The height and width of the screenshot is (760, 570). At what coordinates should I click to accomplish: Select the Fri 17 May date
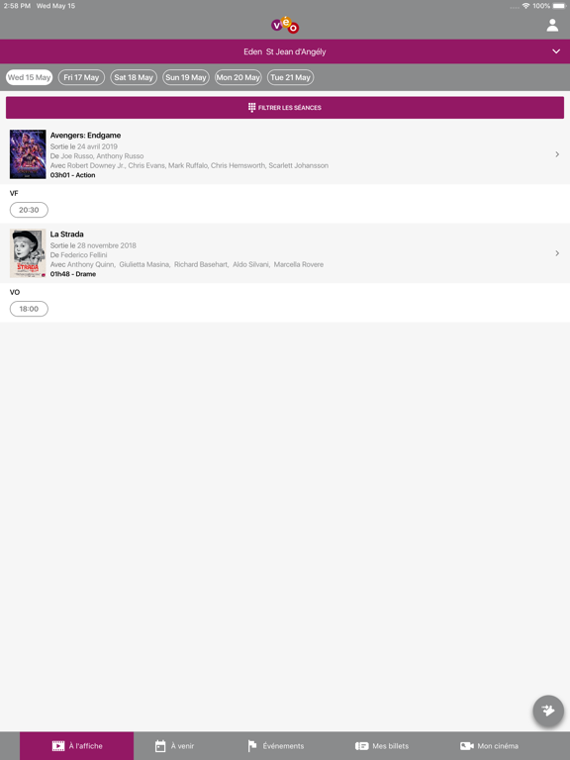click(x=81, y=77)
